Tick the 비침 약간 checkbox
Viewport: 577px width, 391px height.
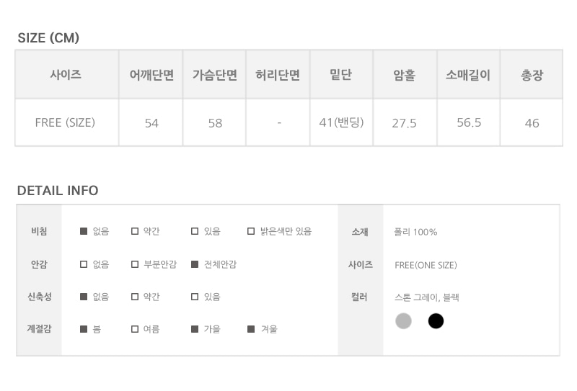coord(135,231)
